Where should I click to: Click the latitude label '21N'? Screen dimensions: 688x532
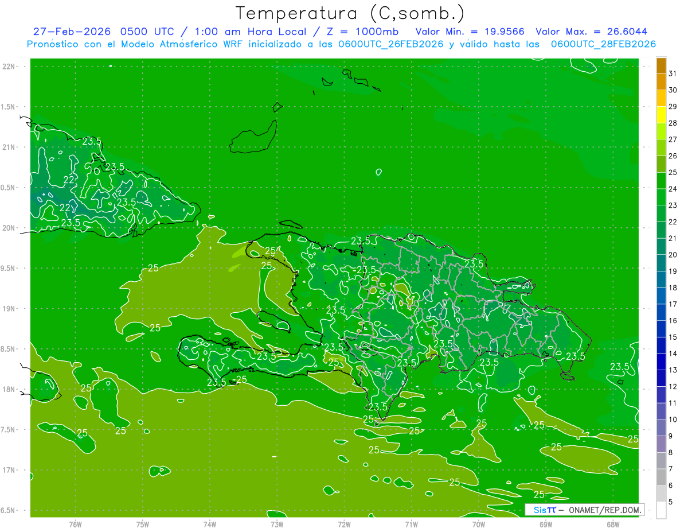(x=9, y=147)
